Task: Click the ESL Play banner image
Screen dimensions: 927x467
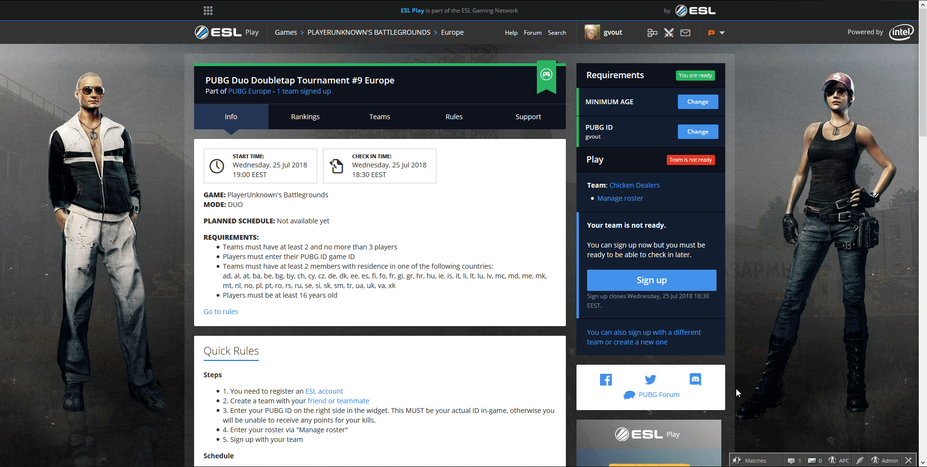Action: 648,443
